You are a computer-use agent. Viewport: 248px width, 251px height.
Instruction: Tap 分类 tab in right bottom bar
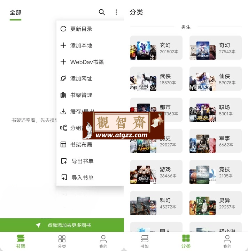click(x=186, y=241)
